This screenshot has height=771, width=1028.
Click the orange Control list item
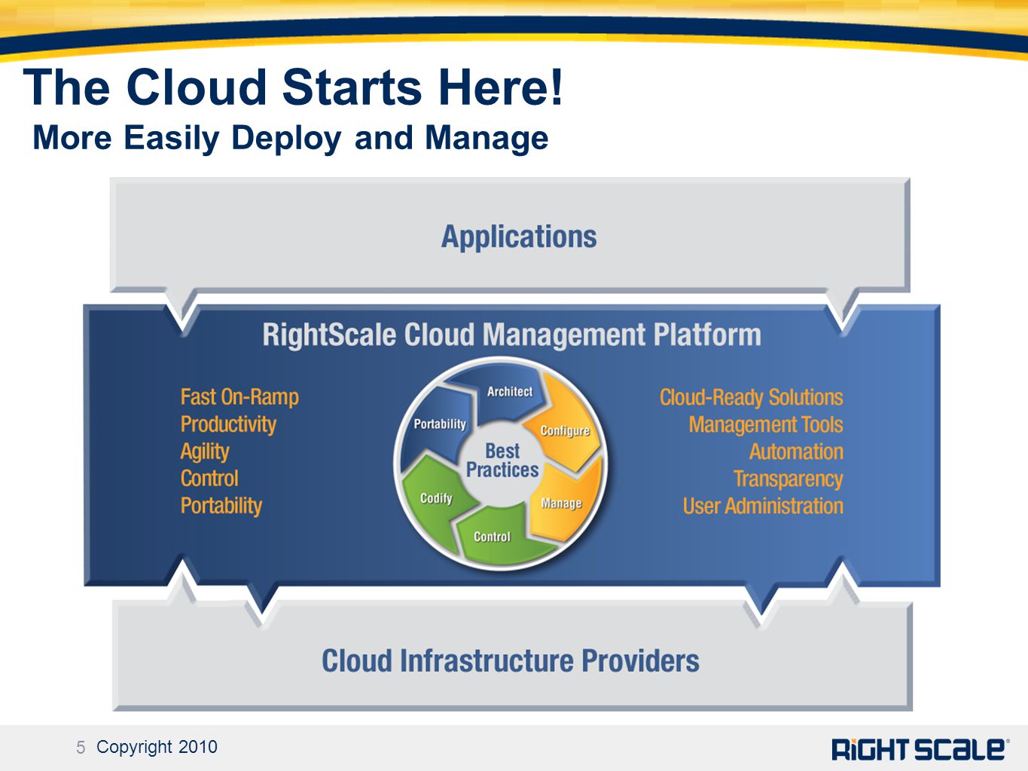pyautogui.click(x=209, y=479)
